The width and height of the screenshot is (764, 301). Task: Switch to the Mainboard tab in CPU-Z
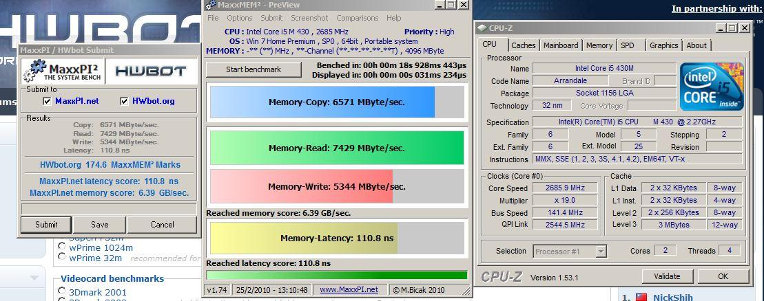pyautogui.click(x=561, y=45)
